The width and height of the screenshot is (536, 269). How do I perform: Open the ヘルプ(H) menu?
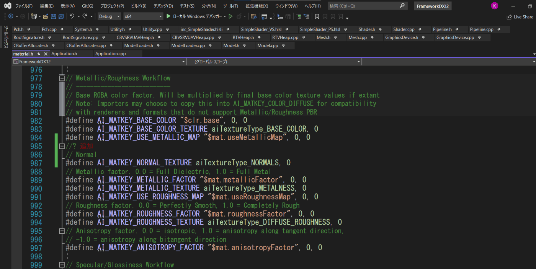pyautogui.click(x=312, y=6)
